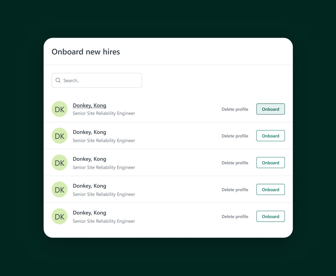Select Delete profile in the second row
Viewport: 336px width, 276px height.
click(x=235, y=136)
